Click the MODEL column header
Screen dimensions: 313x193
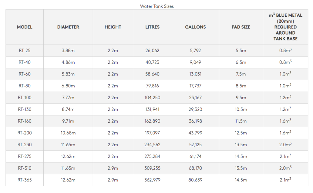(24, 27)
